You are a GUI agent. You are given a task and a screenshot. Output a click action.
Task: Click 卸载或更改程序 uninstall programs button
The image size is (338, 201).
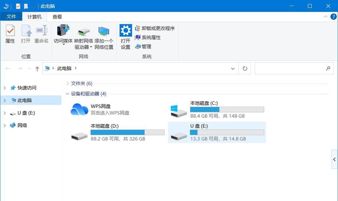[x=155, y=28]
